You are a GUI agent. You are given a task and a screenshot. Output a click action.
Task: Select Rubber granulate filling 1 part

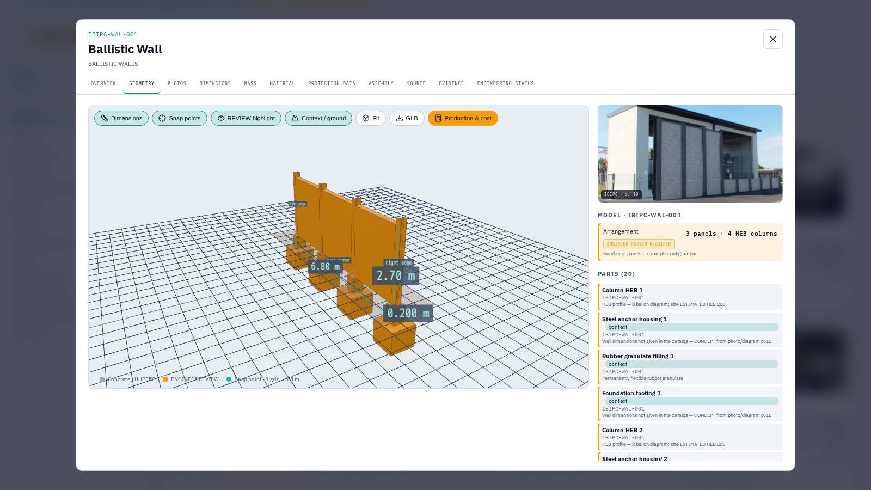(x=690, y=367)
